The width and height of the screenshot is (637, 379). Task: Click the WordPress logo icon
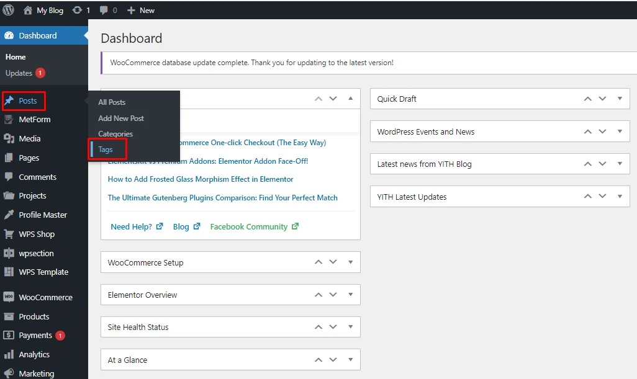pos(9,10)
